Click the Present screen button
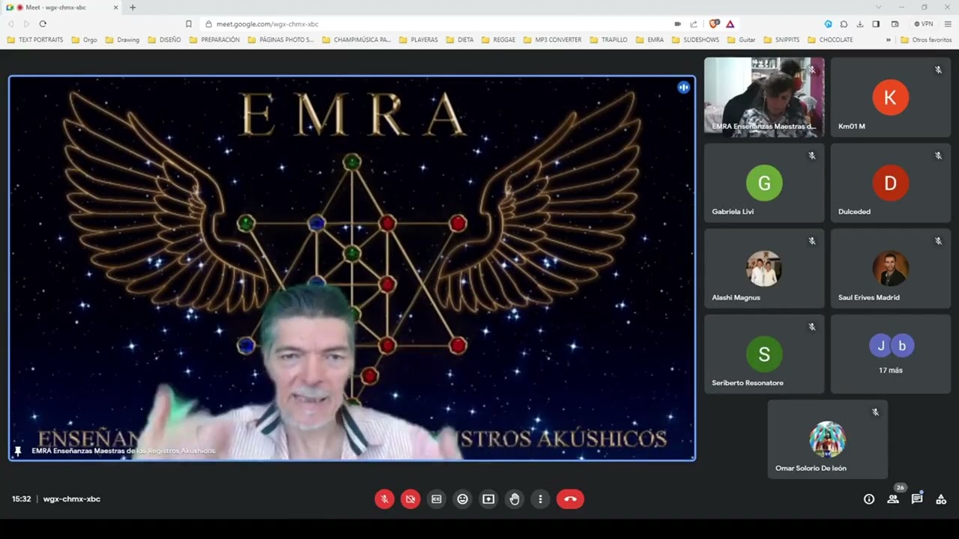This screenshot has width=959, height=539. (x=488, y=499)
